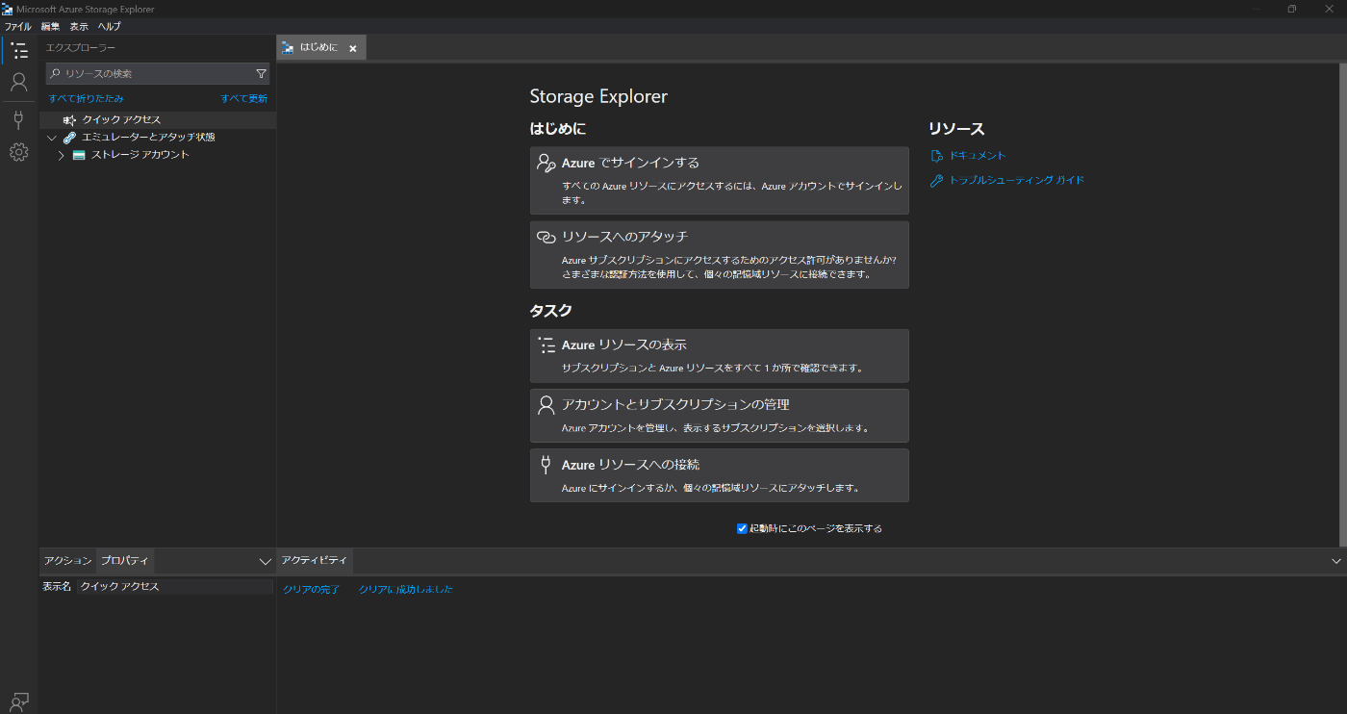
Task: Click the リソースの検索 search field
Action: (154, 74)
